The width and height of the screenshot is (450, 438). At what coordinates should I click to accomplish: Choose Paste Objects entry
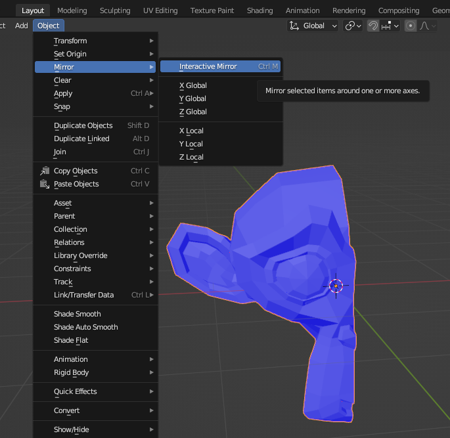(x=95, y=184)
